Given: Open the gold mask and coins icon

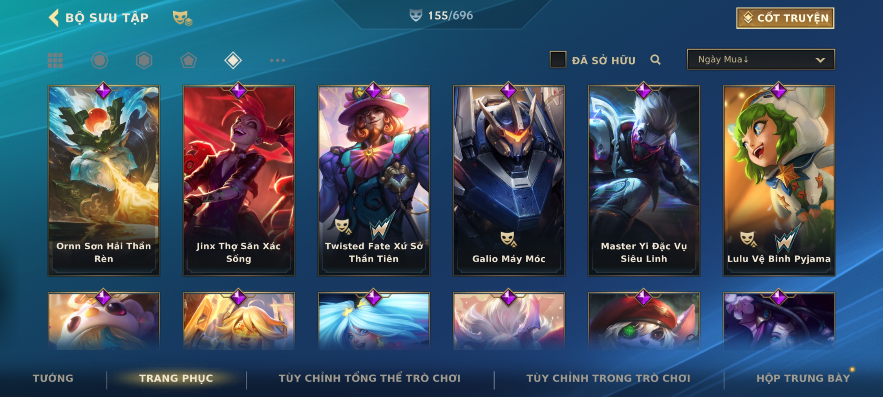Looking at the screenshot, I should coord(182,18).
